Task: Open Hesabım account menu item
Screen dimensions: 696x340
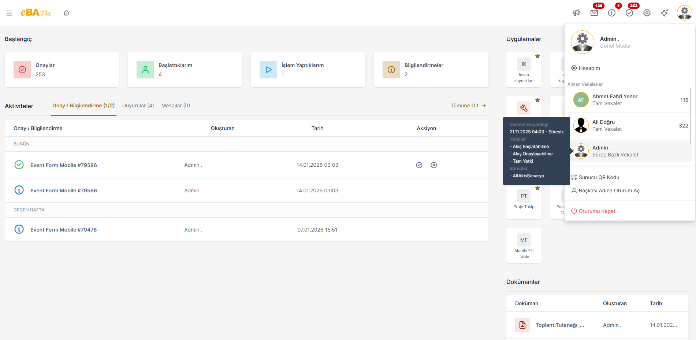Action: (x=589, y=68)
